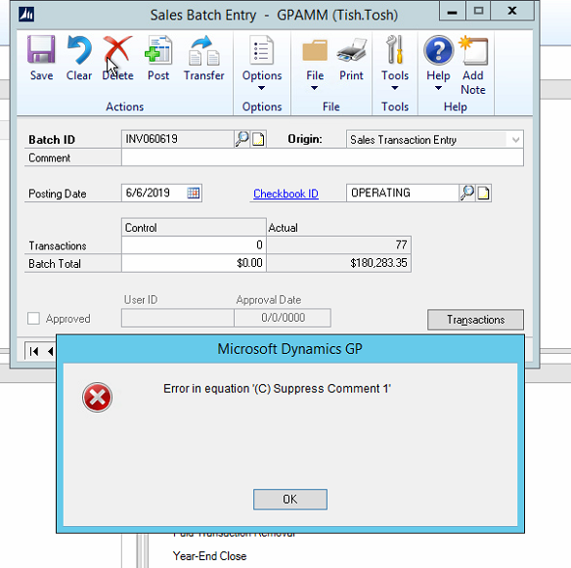Select Year-End Close in background window
571x568 pixels.
[209, 556]
